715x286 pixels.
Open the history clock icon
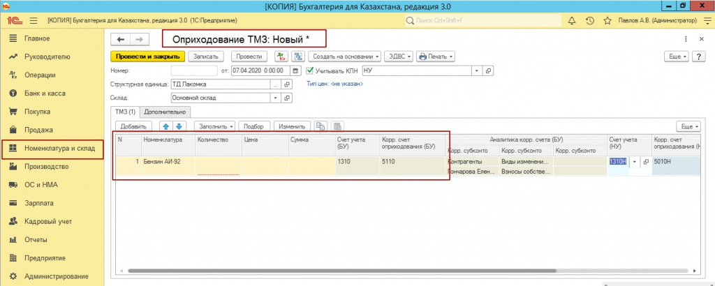pyautogui.click(x=589, y=20)
